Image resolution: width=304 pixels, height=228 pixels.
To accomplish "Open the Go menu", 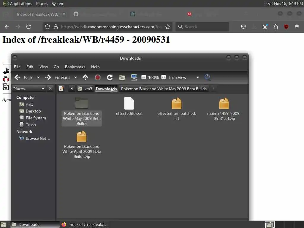I will (x=56, y=67).
